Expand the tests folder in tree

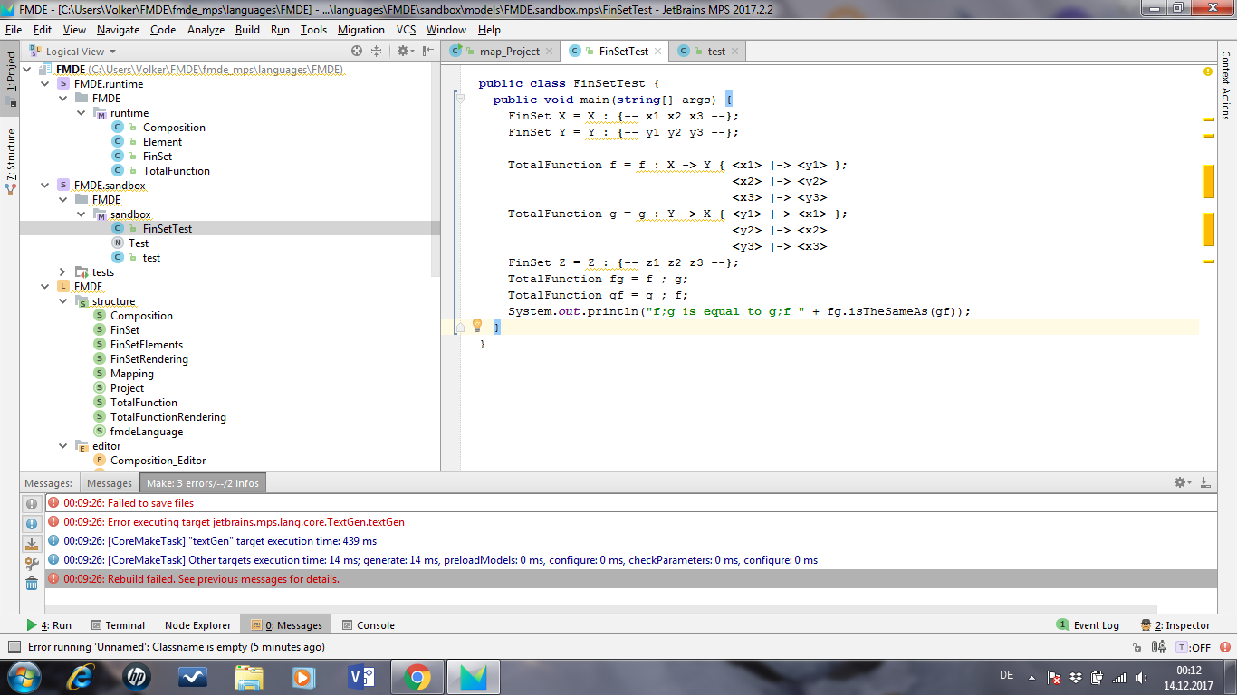pos(62,272)
